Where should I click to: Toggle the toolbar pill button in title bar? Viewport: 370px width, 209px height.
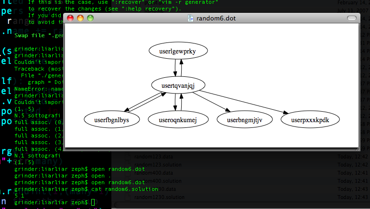(x=352, y=19)
